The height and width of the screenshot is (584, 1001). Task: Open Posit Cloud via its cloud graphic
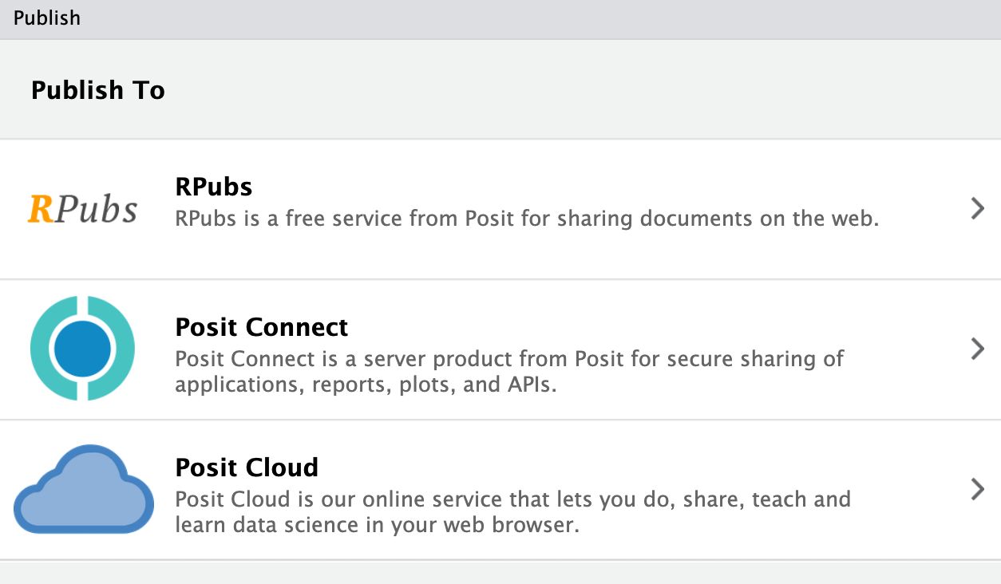point(83,488)
